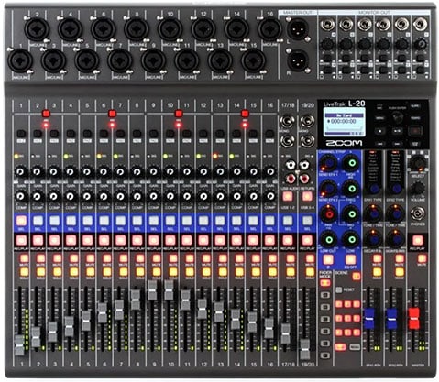
Task: Click the blue EFX2 RTN fader
Action: tap(391, 319)
